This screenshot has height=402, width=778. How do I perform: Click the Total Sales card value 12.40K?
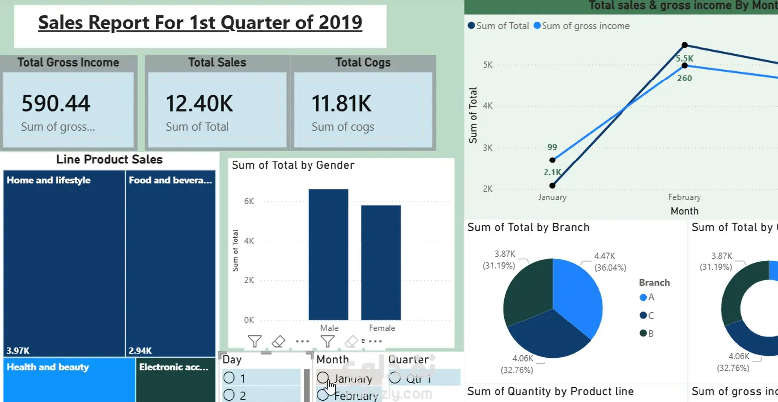tap(199, 103)
